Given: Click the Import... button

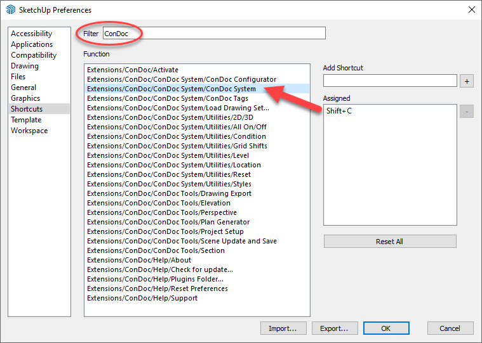Looking at the screenshot, I should (x=283, y=328).
